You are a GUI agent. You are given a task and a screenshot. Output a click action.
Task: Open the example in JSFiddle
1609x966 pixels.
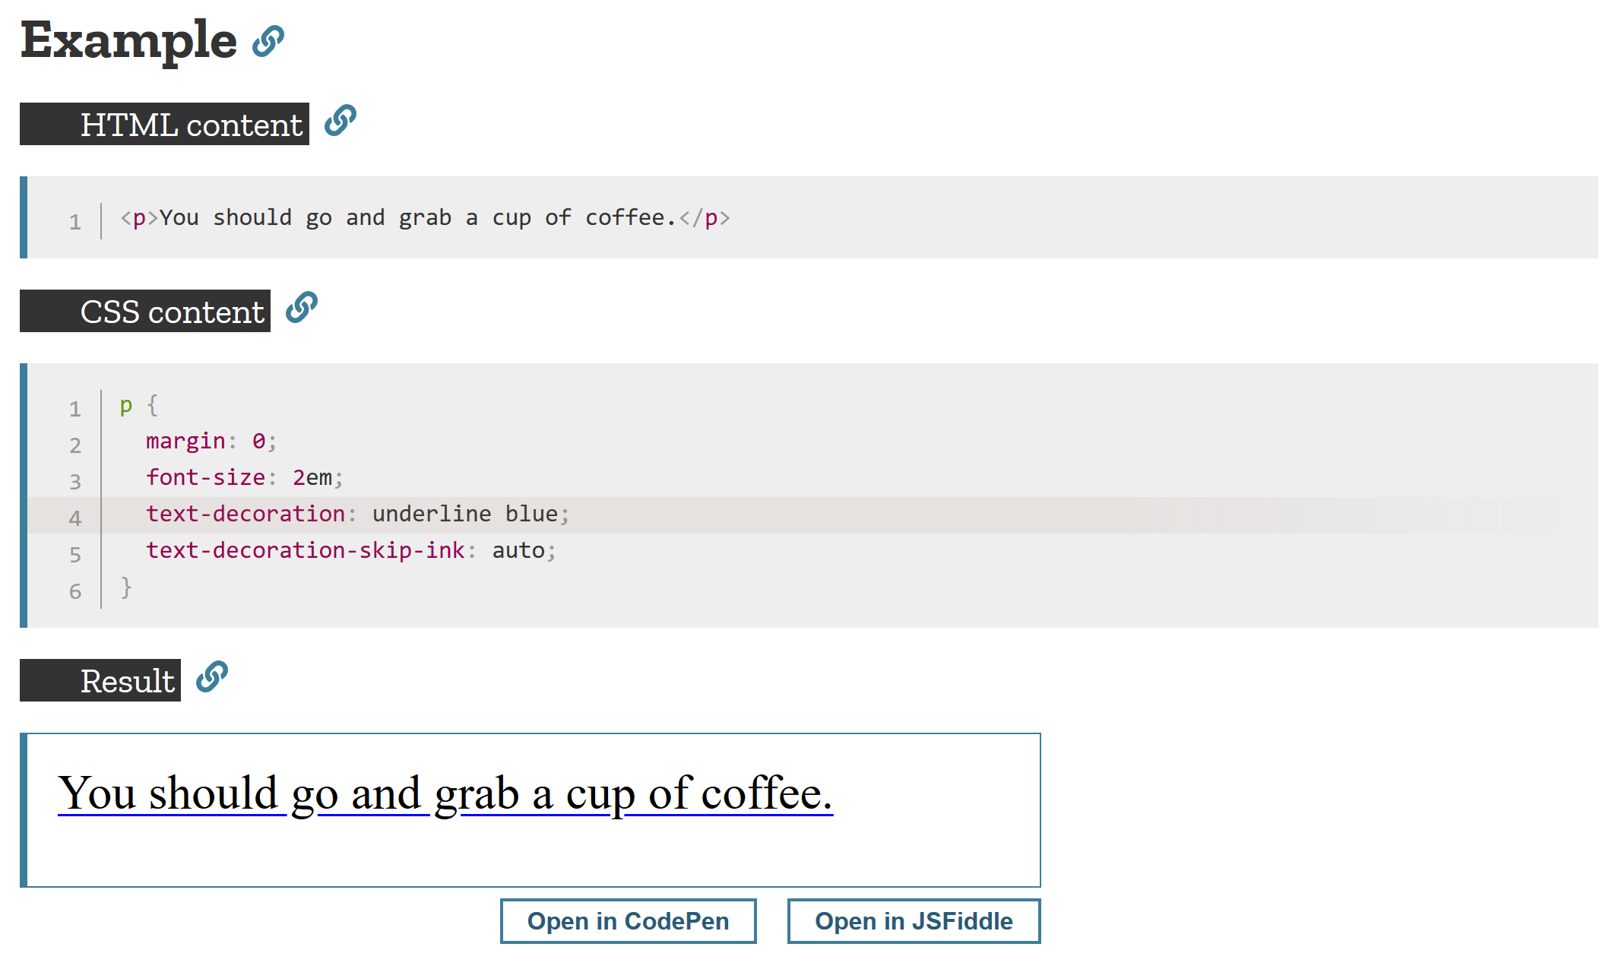tap(914, 921)
